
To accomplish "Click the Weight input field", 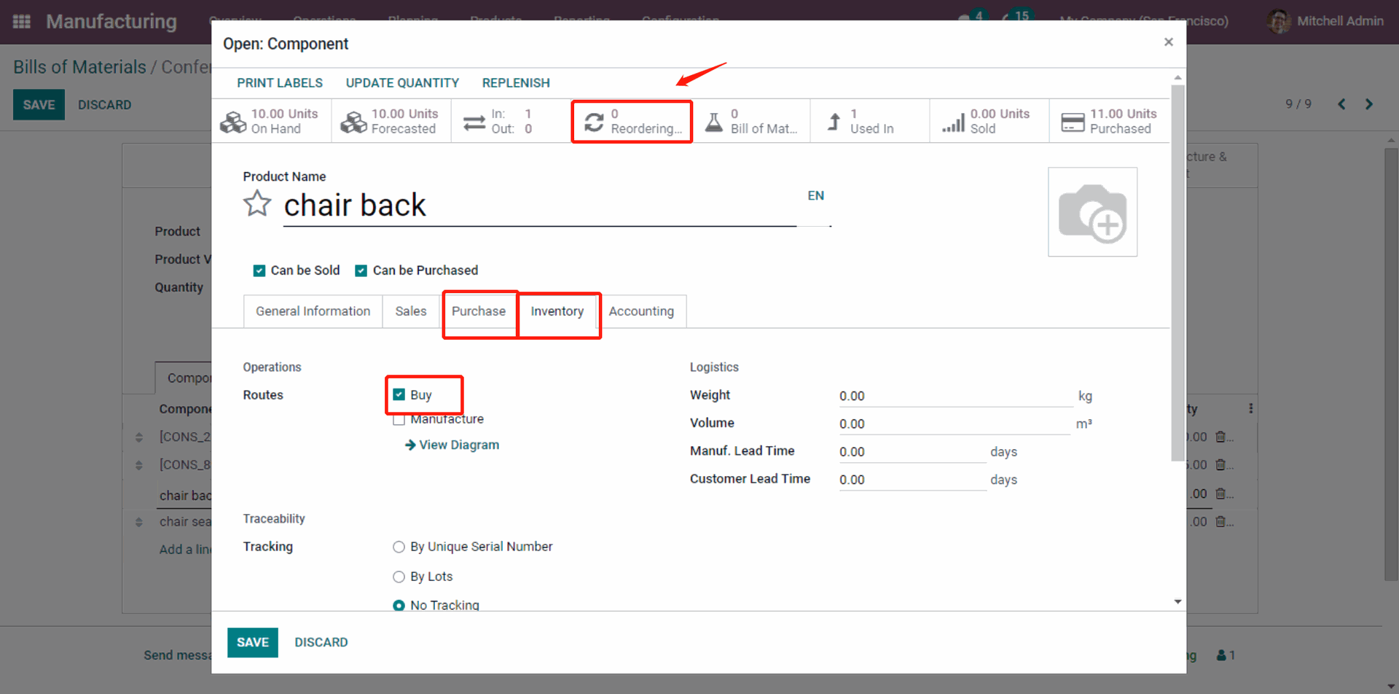I will pyautogui.click(x=955, y=396).
